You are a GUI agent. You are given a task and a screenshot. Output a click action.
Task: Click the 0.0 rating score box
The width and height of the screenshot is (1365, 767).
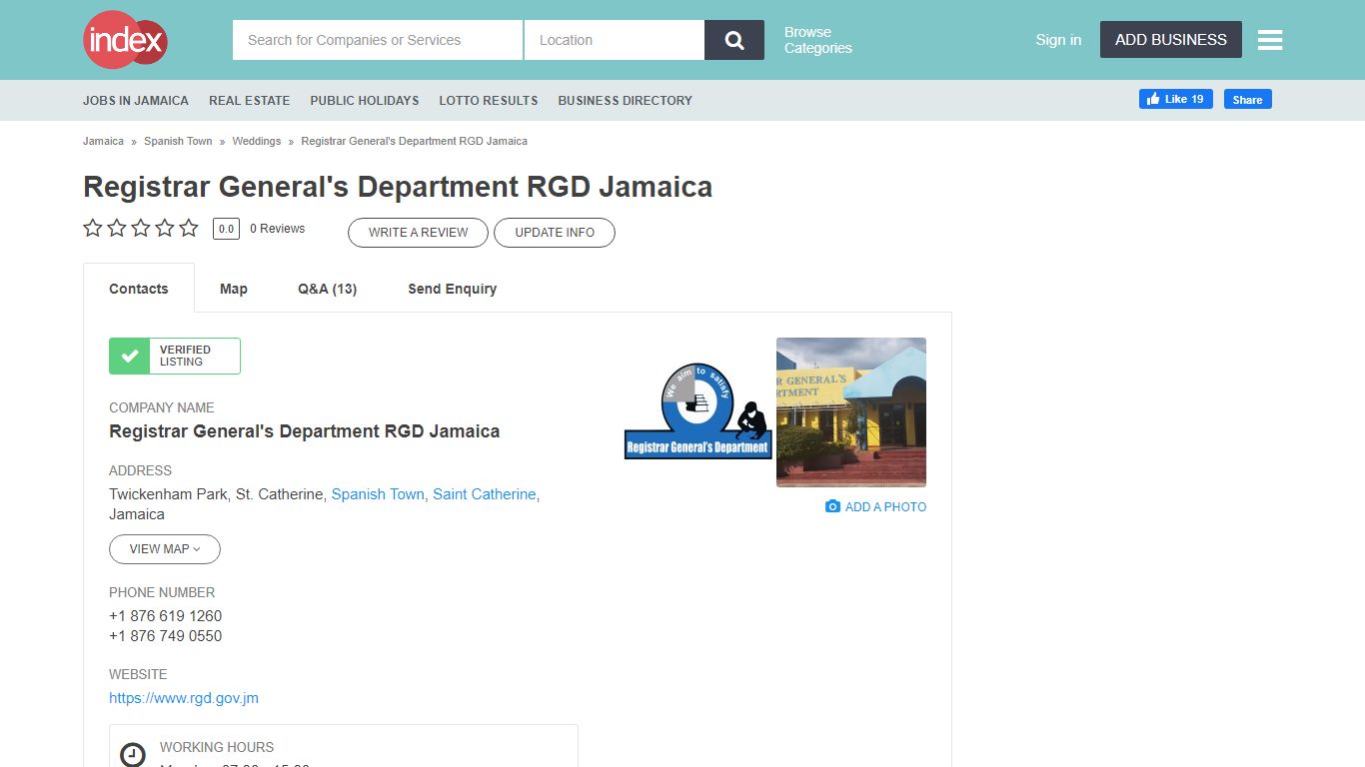tap(226, 229)
